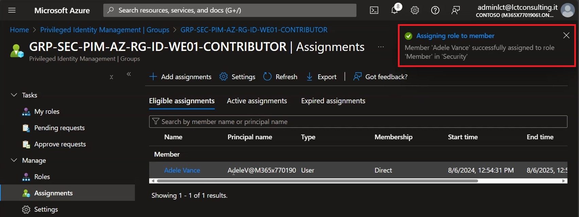Open the notifications bell
The width and height of the screenshot is (579, 217).
(x=394, y=10)
